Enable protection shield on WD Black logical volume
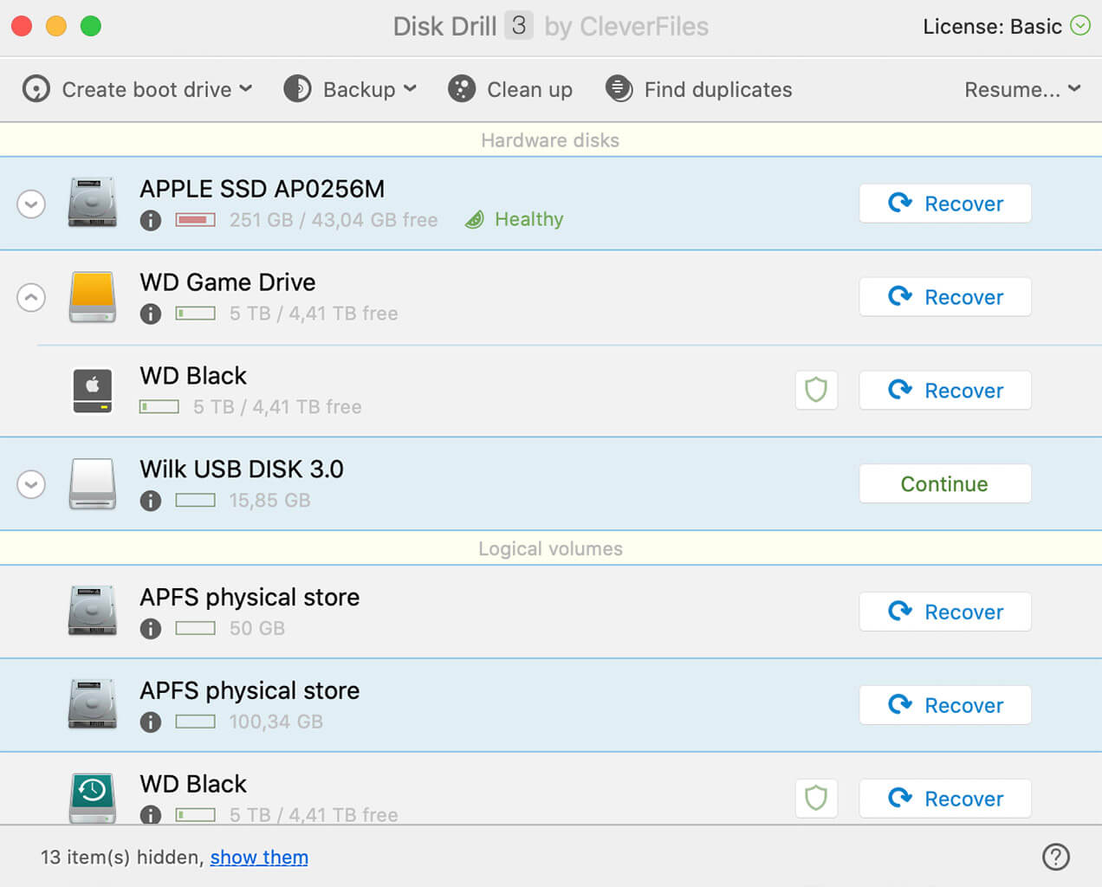 tap(816, 798)
